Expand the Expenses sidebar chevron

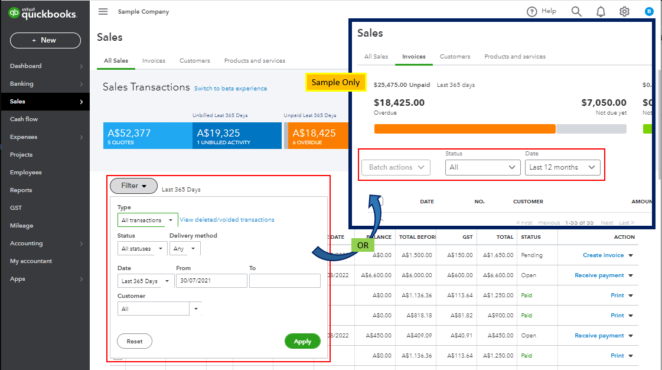[x=81, y=137]
